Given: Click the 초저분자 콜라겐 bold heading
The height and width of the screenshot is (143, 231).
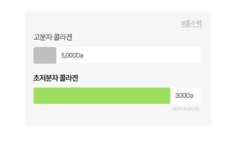Looking at the screenshot, I should click(x=56, y=78).
